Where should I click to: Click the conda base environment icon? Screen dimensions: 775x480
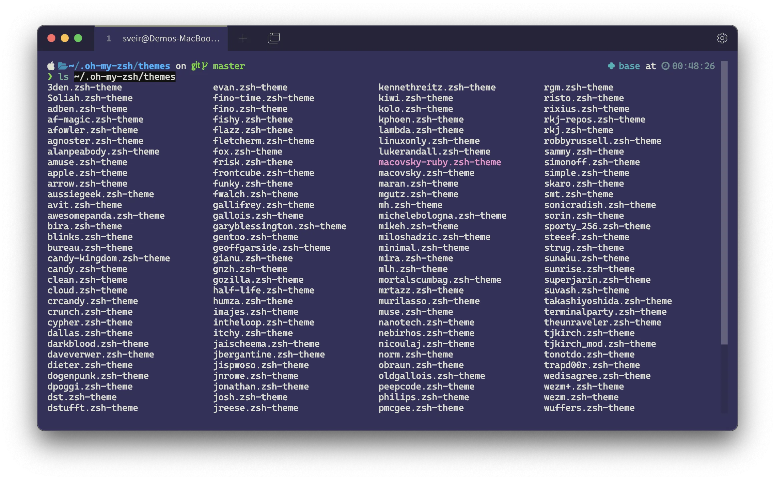click(611, 66)
